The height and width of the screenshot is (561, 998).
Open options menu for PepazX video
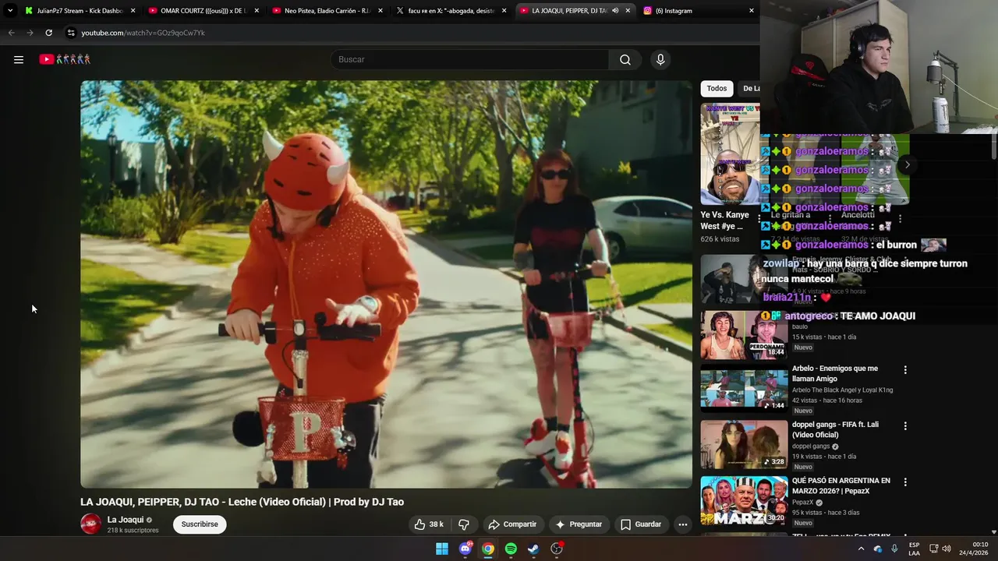[905, 482]
